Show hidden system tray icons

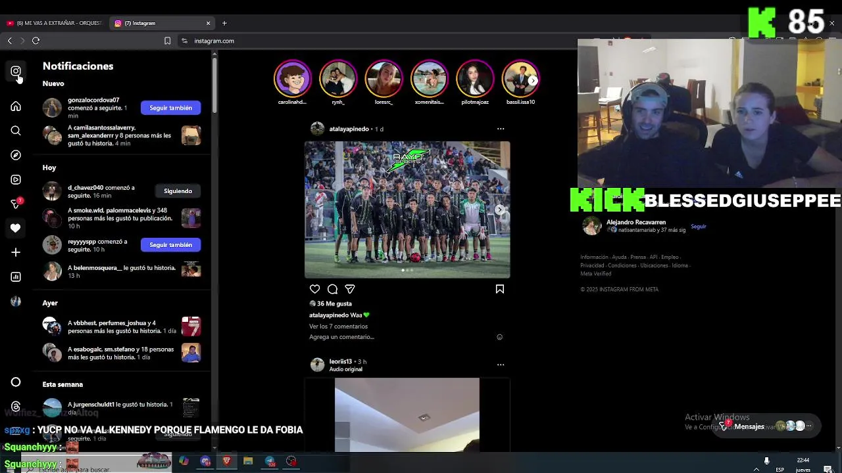coord(756,469)
